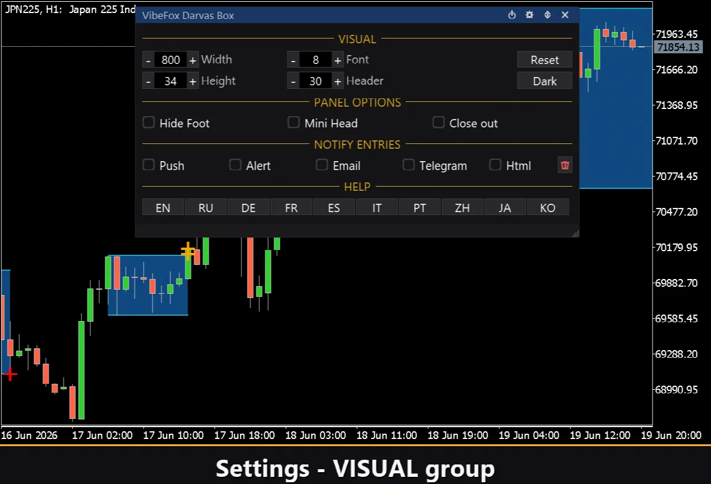The height and width of the screenshot is (484, 711).
Task: Increase Width with the plus button
Action: (x=193, y=60)
